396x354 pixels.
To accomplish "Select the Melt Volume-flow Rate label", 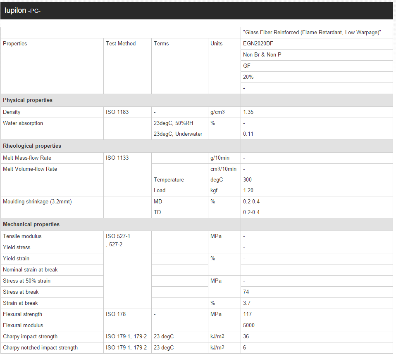I will pyautogui.click(x=30, y=169).
